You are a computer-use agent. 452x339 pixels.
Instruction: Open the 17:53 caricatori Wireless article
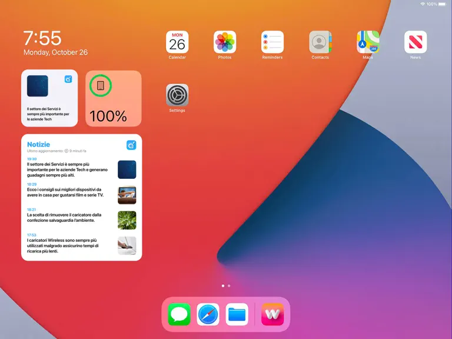pyautogui.click(x=82, y=244)
